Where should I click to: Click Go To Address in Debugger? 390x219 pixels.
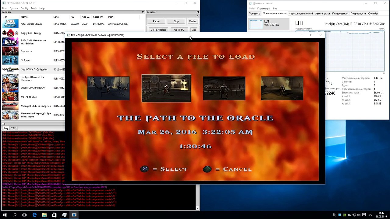click(x=158, y=30)
